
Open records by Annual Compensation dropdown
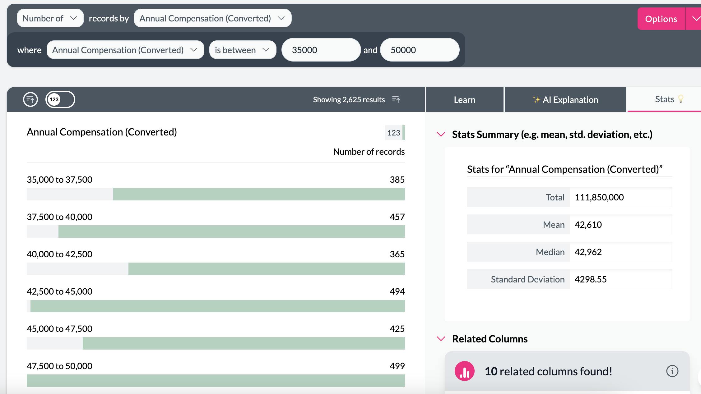[x=212, y=18]
